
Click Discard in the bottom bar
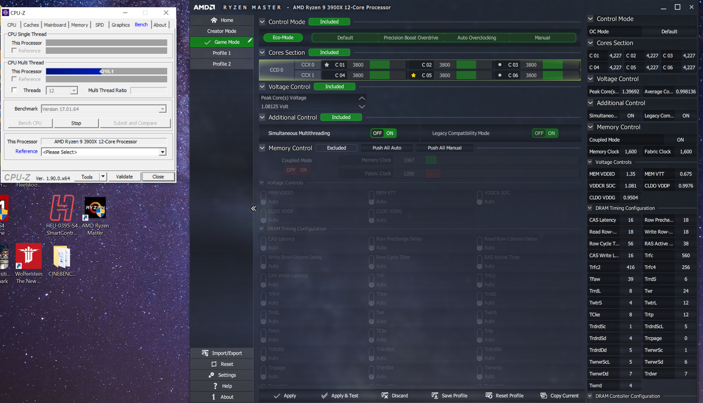pyautogui.click(x=394, y=395)
